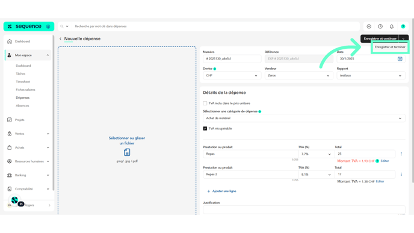Screen dimensions: 414x233
Task: Click the plus icon of Ajouter une ligne
Action: click(209, 191)
